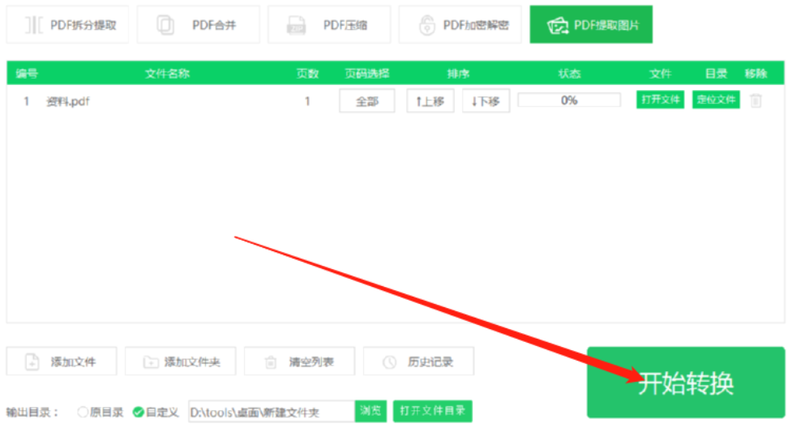Image resolution: width=788 pixels, height=432 pixels.
Task: Move 资料.pdf down with 下移
Action: 486,101
